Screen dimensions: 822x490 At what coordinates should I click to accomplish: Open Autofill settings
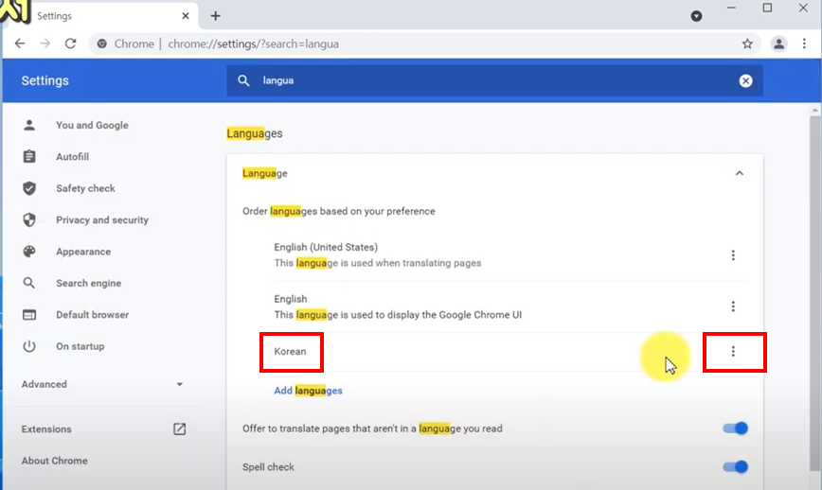pos(72,156)
